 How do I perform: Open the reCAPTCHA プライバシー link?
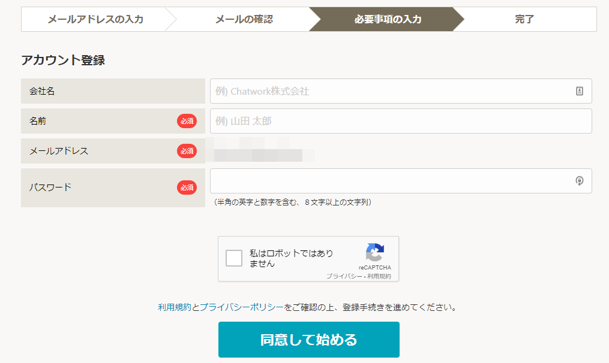click(x=344, y=276)
